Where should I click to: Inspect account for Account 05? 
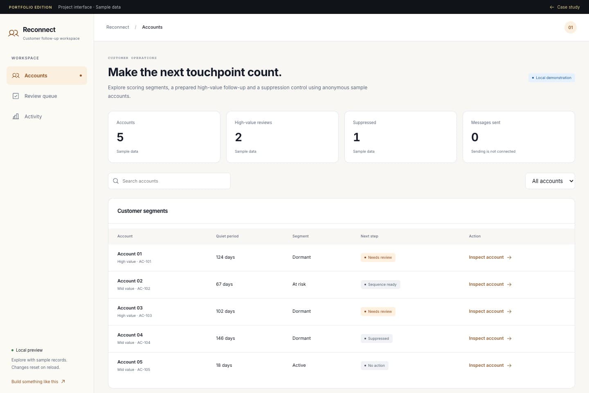(x=490, y=366)
